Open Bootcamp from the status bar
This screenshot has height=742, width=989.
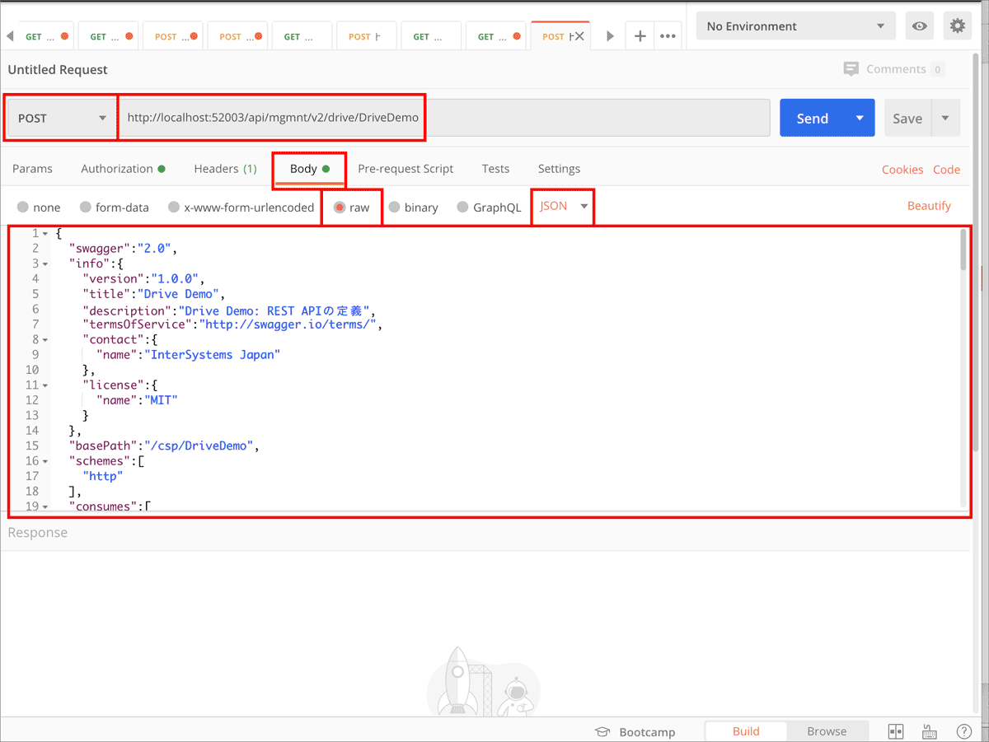(635, 731)
